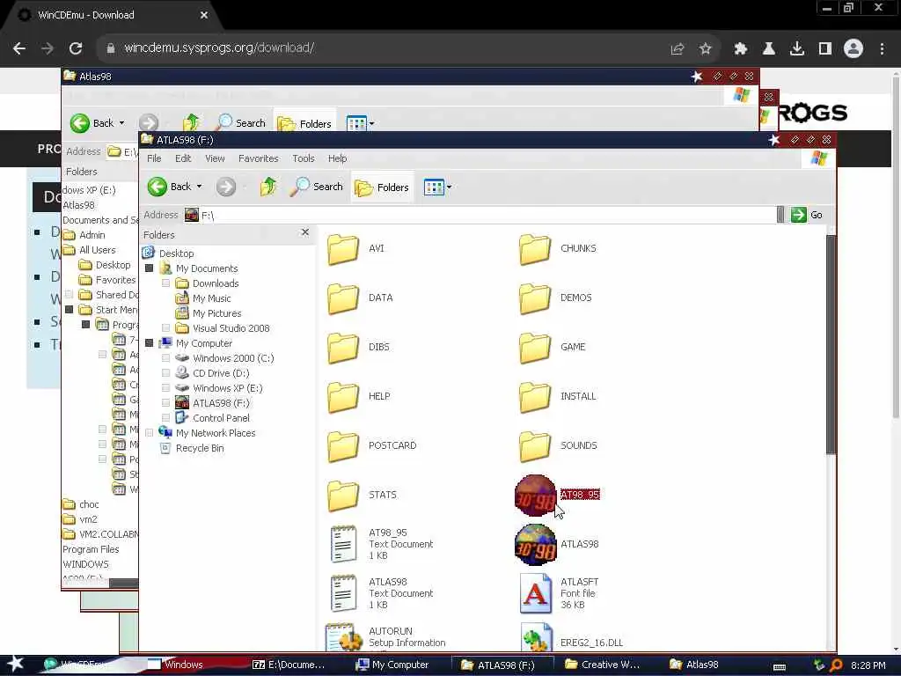The height and width of the screenshot is (676, 901).
Task: Select the AT98_95 text document
Action: 344,544
